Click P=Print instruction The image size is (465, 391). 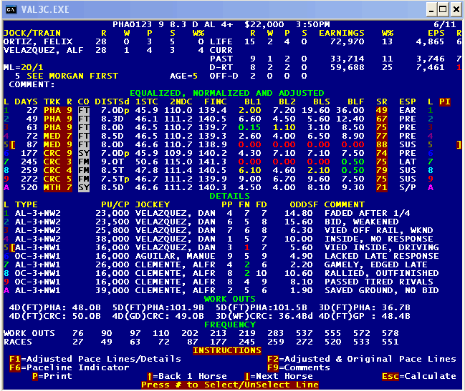point(52,376)
